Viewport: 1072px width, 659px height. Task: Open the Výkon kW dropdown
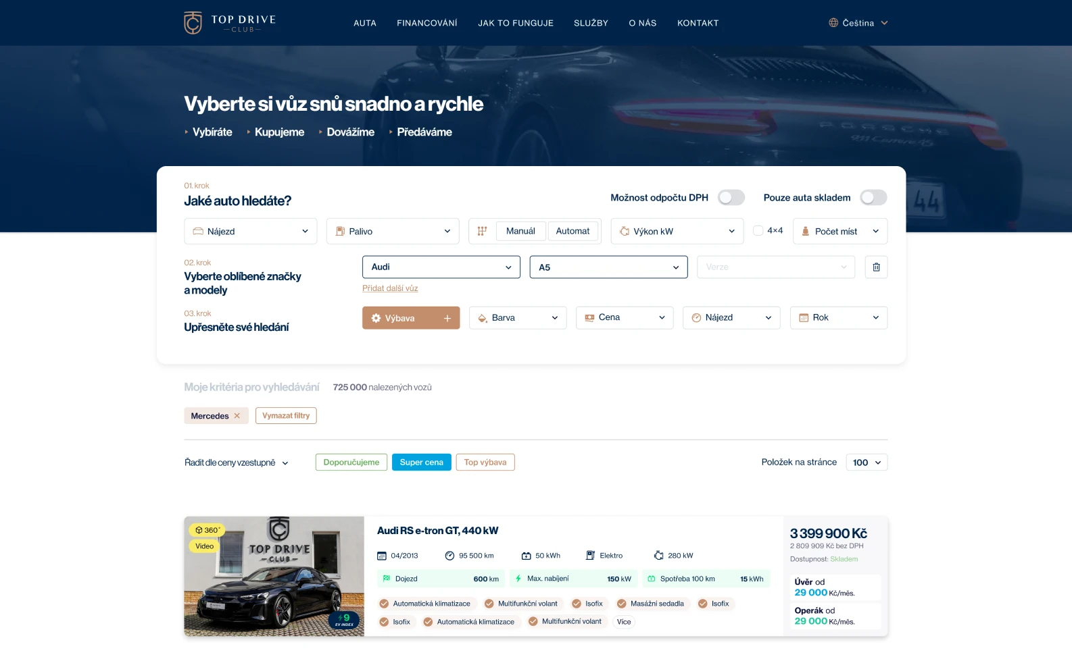677,231
